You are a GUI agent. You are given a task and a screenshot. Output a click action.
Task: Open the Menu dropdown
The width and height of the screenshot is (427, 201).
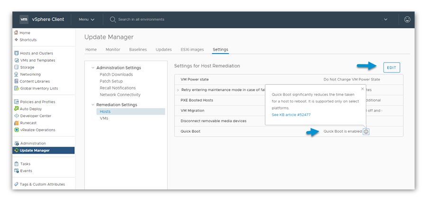point(87,19)
